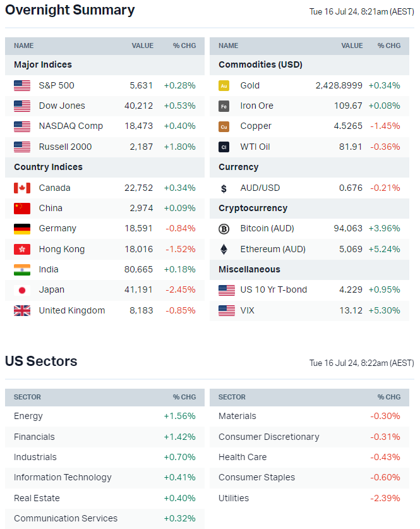Select the Information Technology sector
This screenshot has height=529, width=420.
coord(63,477)
